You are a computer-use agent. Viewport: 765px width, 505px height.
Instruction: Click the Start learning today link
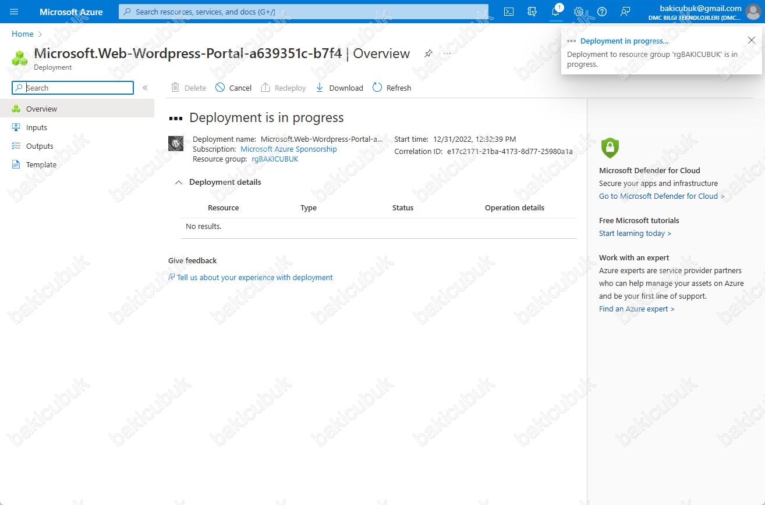[635, 234]
